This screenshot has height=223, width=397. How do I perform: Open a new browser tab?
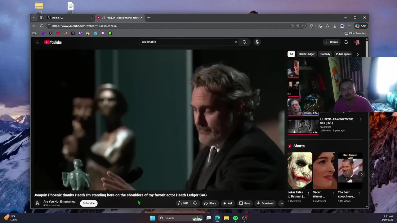click(149, 18)
